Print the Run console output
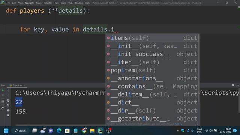Viewport: 240px width, 135px height. point(8,110)
